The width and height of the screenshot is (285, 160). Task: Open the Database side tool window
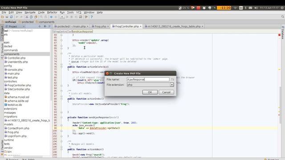tap(283, 32)
